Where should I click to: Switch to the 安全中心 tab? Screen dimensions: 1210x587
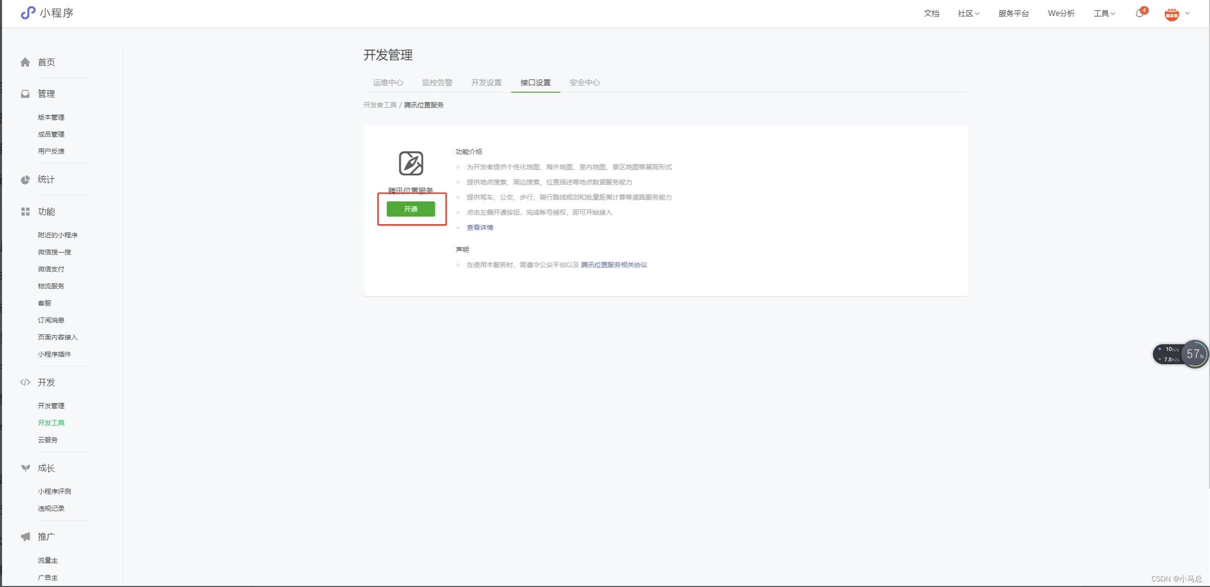(584, 83)
